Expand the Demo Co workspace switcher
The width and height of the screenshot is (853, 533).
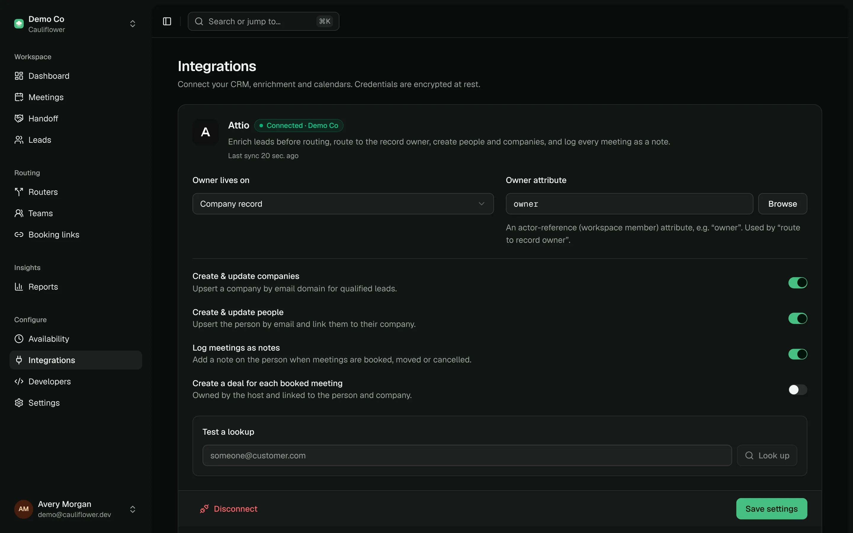point(132,24)
